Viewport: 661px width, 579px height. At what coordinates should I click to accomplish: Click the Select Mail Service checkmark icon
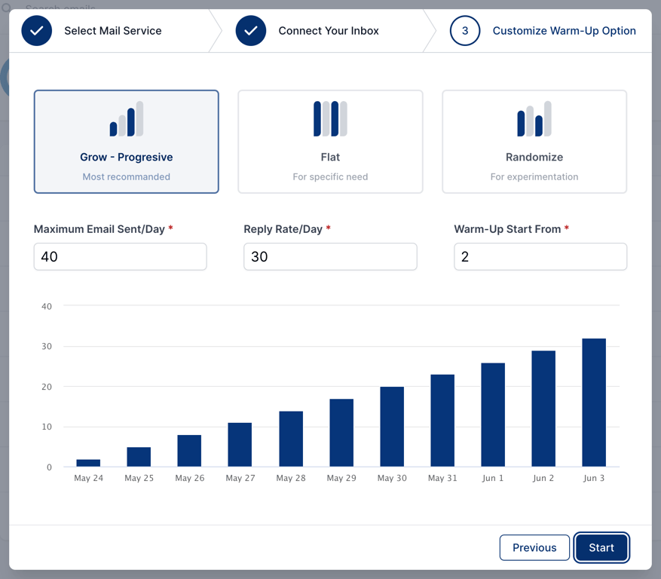click(37, 31)
